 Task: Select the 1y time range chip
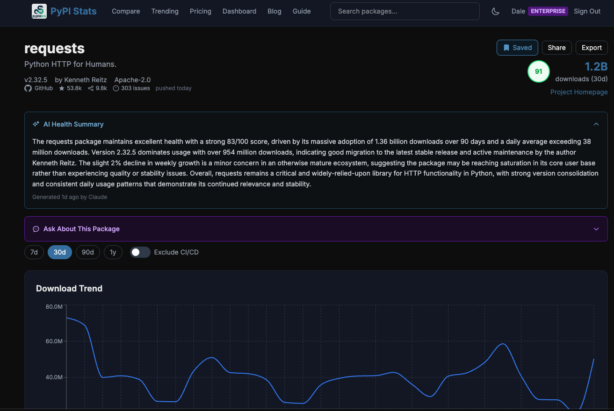point(113,252)
